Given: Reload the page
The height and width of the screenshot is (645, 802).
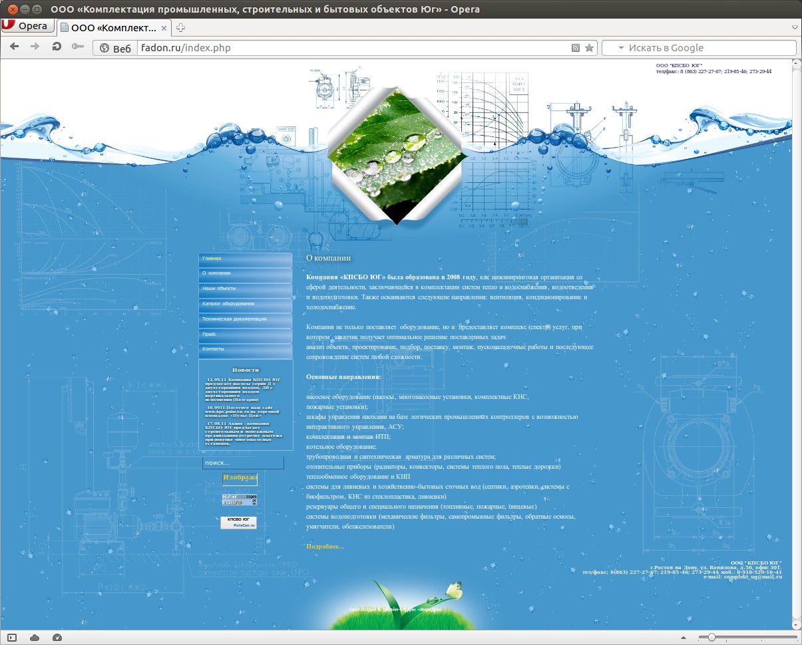Looking at the screenshot, I should (57, 47).
